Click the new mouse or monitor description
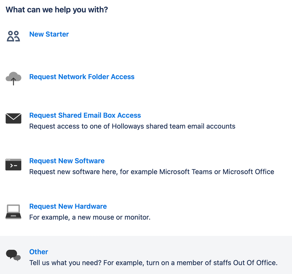The height and width of the screenshot is (274, 292). tap(90, 217)
